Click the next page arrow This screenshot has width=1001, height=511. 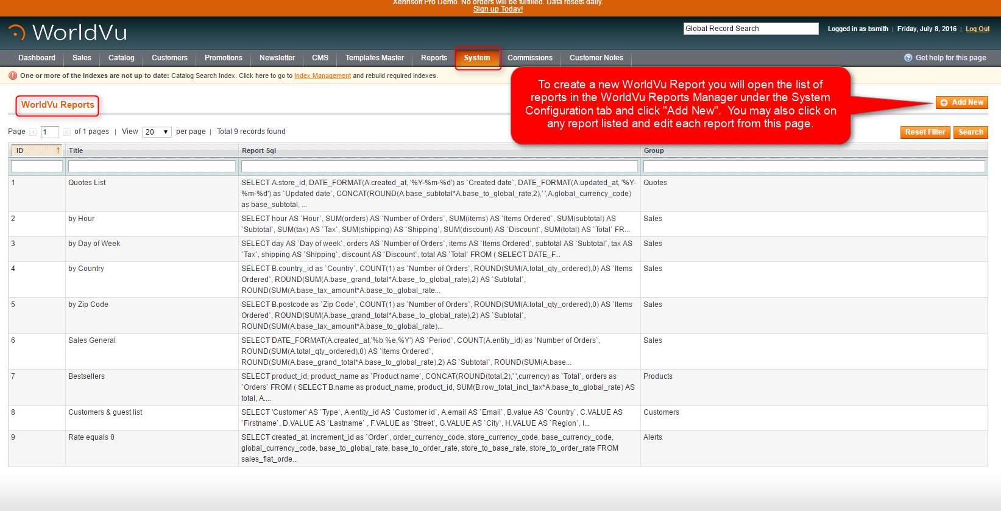66,132
